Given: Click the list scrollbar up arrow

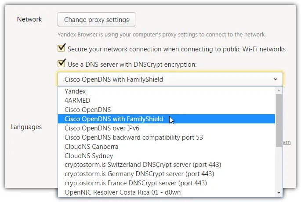Looking at the screenshot, I should [279, 90].
